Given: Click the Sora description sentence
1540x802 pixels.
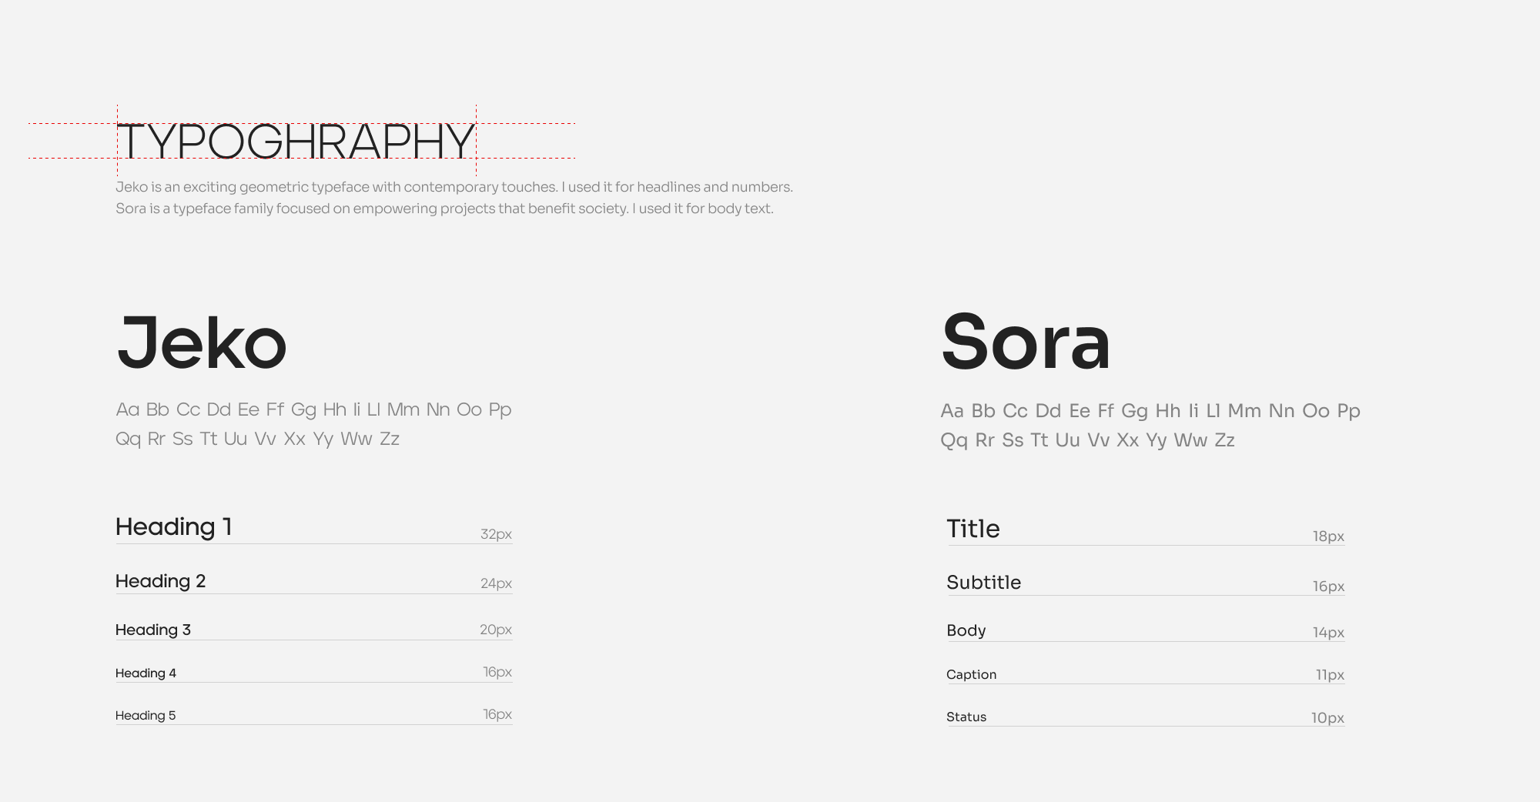Looking at the screenshot, I should tap(444, 209).
